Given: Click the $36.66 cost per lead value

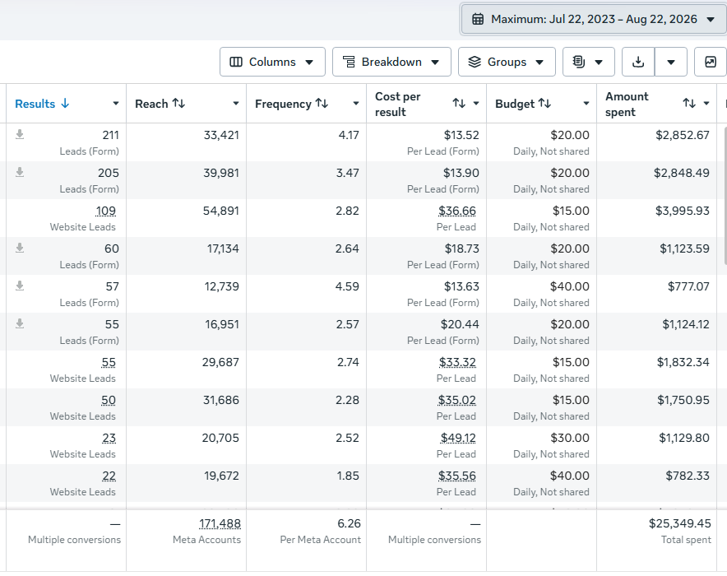Looking at the screenshot, I should (x=457, y=211).
